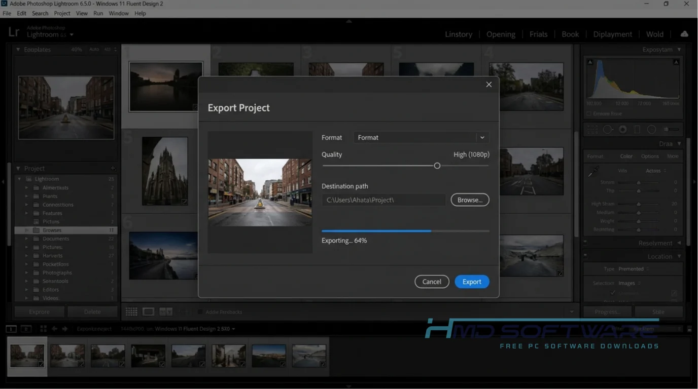The height and width of the screenshot is (389, 698).
Task: Open the Lightroom identity plate dropdown arrow
Action: tap(72, 35)
